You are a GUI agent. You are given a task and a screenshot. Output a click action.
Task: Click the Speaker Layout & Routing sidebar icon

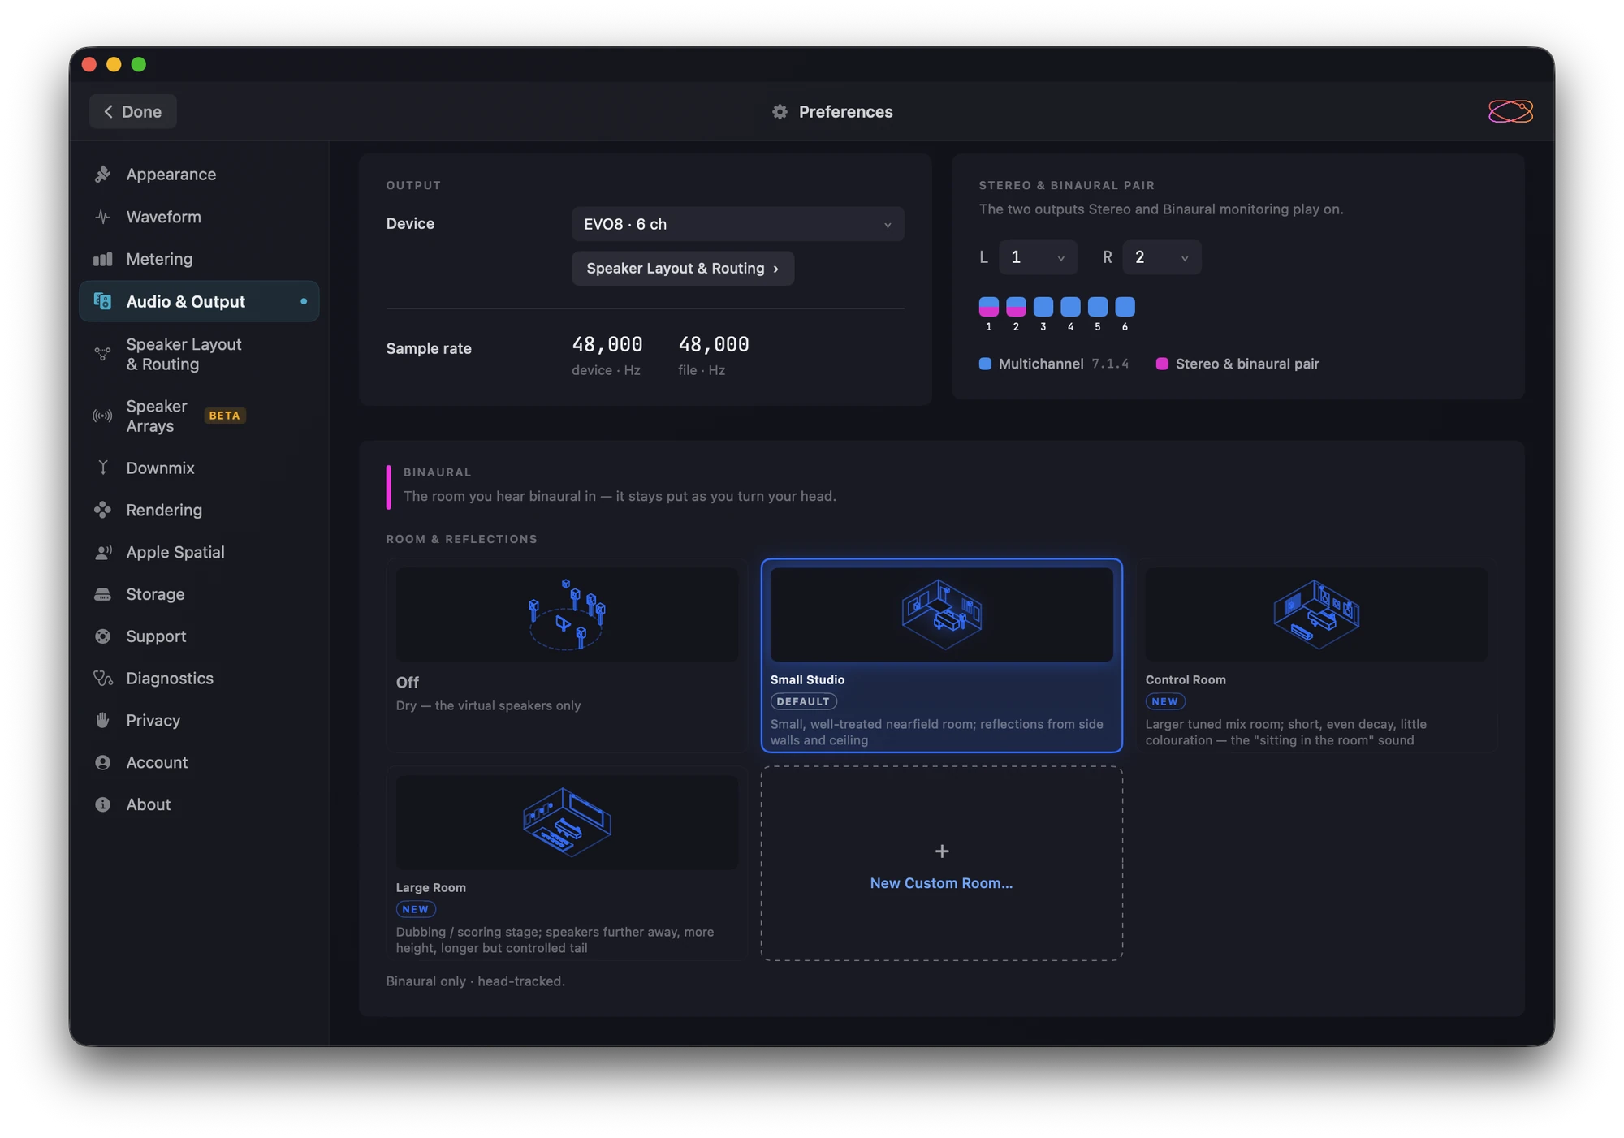102,354
